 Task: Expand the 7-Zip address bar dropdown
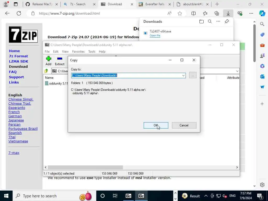(237, 71)
